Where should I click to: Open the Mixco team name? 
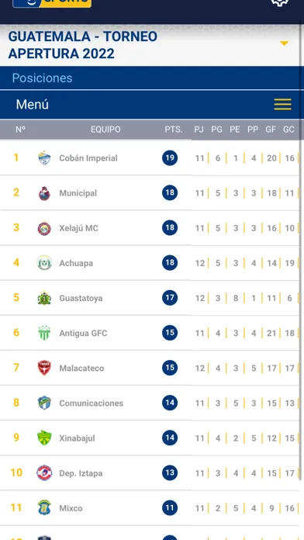pos(71,508)
